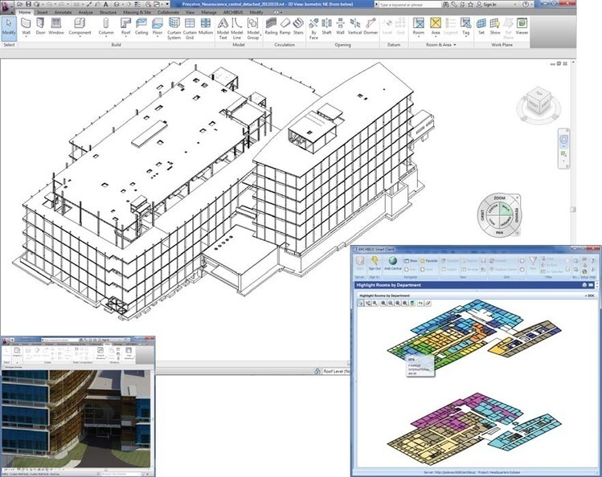Screen dimensions: 602x477
Task: Open the Quick Access Toolbar customize dropdown
Action: (x=167, y=4)
